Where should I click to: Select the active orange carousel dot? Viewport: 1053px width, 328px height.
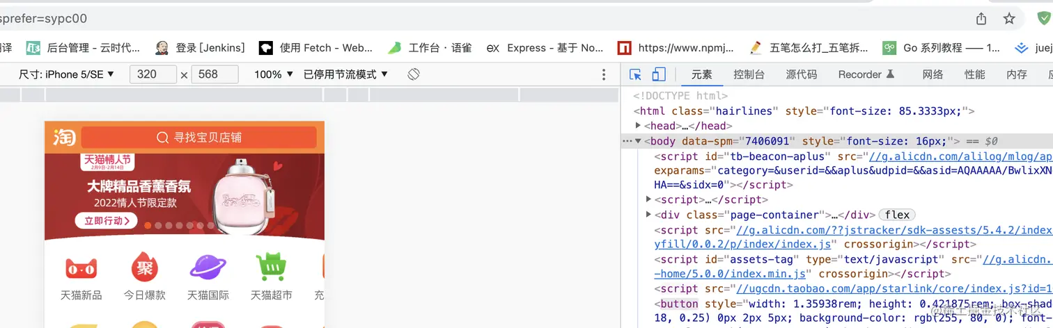[x=148, y=225]
